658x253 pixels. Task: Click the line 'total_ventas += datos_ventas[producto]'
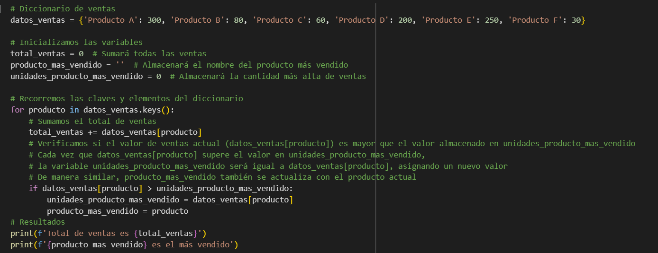115,132
